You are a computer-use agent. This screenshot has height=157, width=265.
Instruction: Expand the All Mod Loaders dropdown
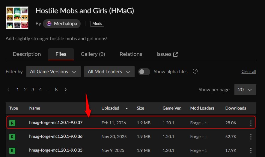click(109, 72)
